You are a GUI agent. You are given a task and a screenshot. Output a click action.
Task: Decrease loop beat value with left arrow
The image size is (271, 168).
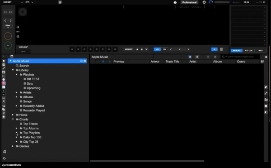pos(171,49)
